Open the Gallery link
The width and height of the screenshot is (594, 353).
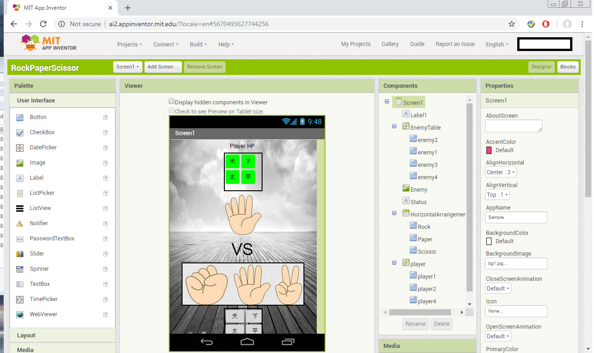pyautogui.click(x=390, y=44)
